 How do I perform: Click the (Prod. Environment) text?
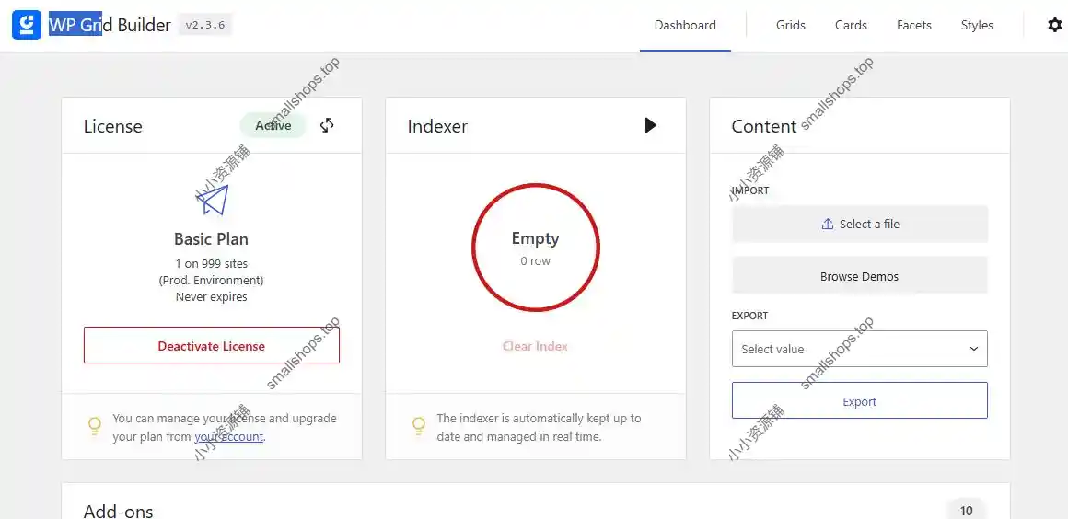pos(211,280)
